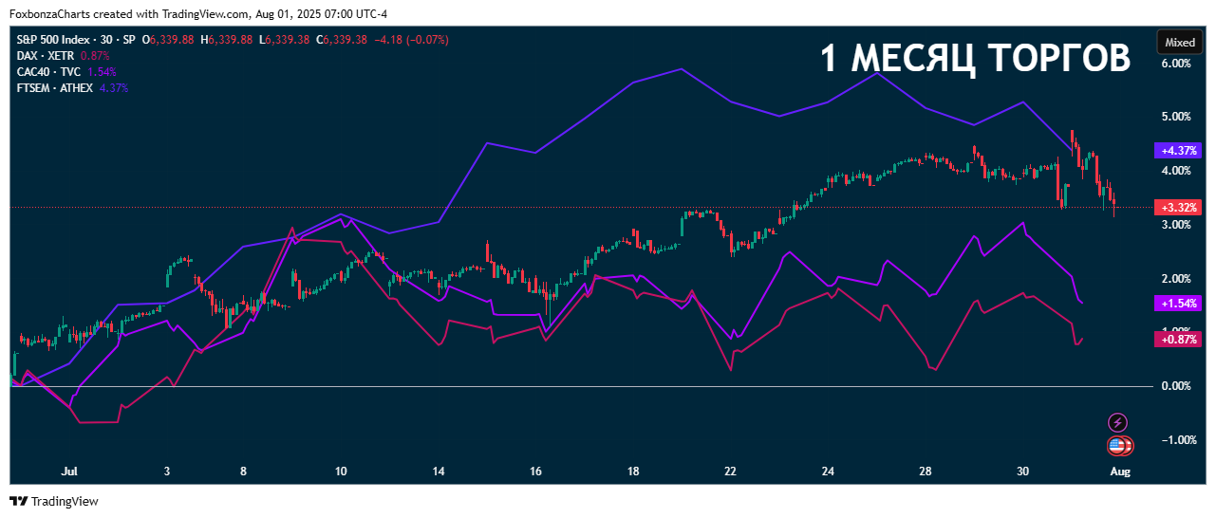Screen dimensions: 1216x518
Task: Click the 18 date label on time axis
Action: tap(633, 471)
